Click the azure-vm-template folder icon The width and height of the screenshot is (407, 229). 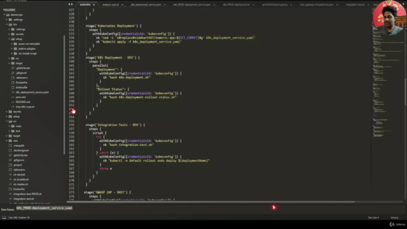pyautogui.click(x=15, y=44)
